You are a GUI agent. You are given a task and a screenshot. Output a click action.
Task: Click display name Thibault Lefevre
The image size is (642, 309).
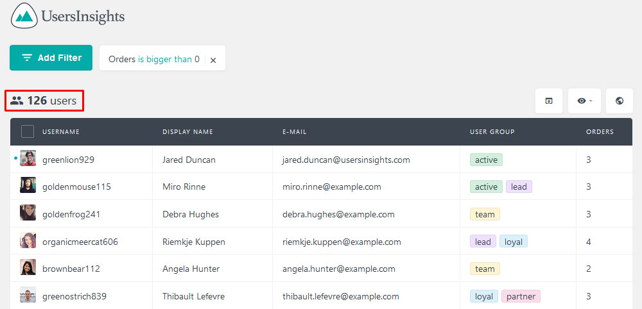pos(194,296)
